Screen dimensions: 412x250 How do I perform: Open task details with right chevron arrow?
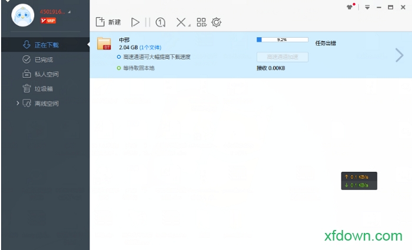[399, 55]
